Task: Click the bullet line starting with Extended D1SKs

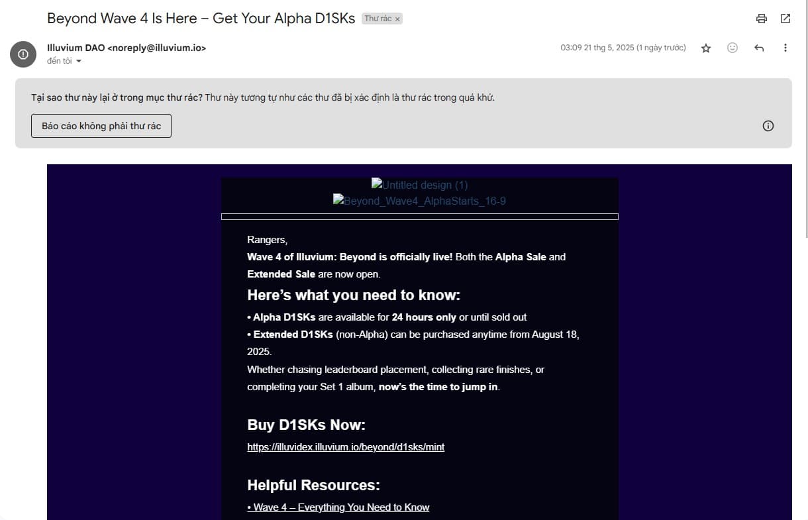Action: coord(413,343)
